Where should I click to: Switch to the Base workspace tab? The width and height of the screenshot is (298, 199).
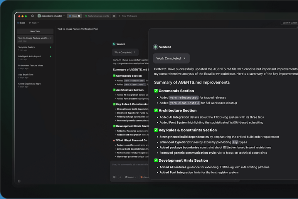74,16
